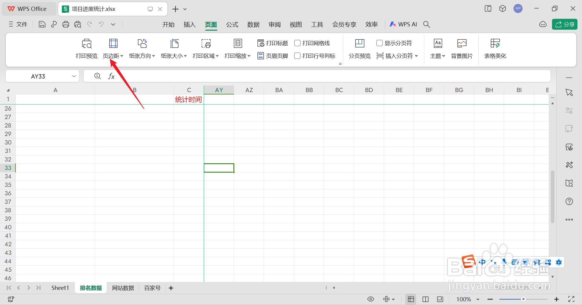Screen dimensions: 582x305
Task: Go to last sheet navigation arrow
Action: pyautogui.click(x=38, y=288)
